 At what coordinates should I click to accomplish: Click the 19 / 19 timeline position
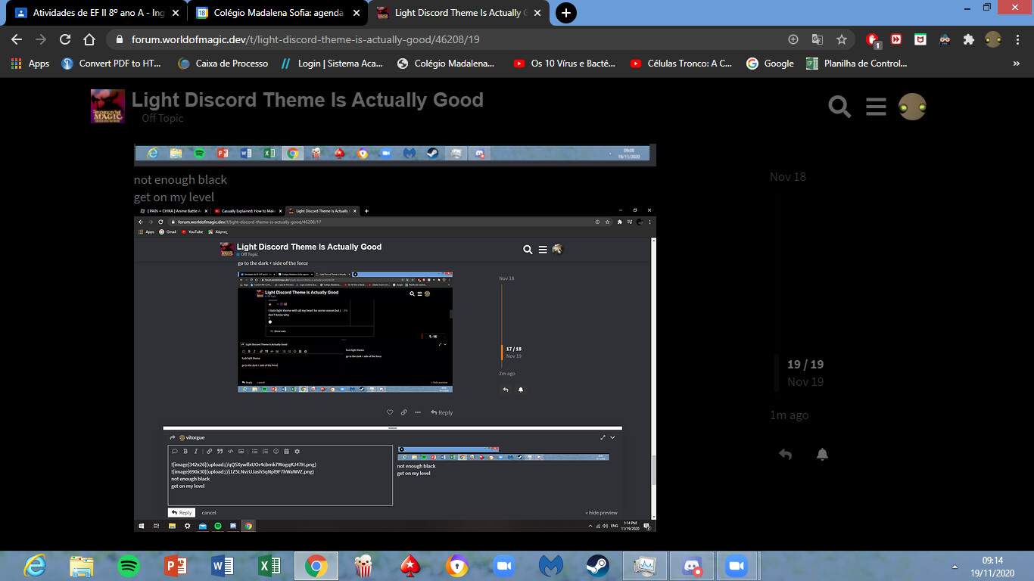[x=805, y=365]
